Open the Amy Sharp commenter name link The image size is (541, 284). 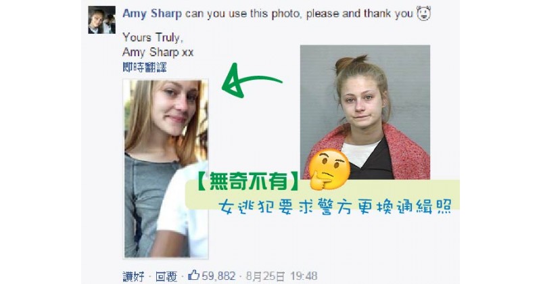pos(152,14)
